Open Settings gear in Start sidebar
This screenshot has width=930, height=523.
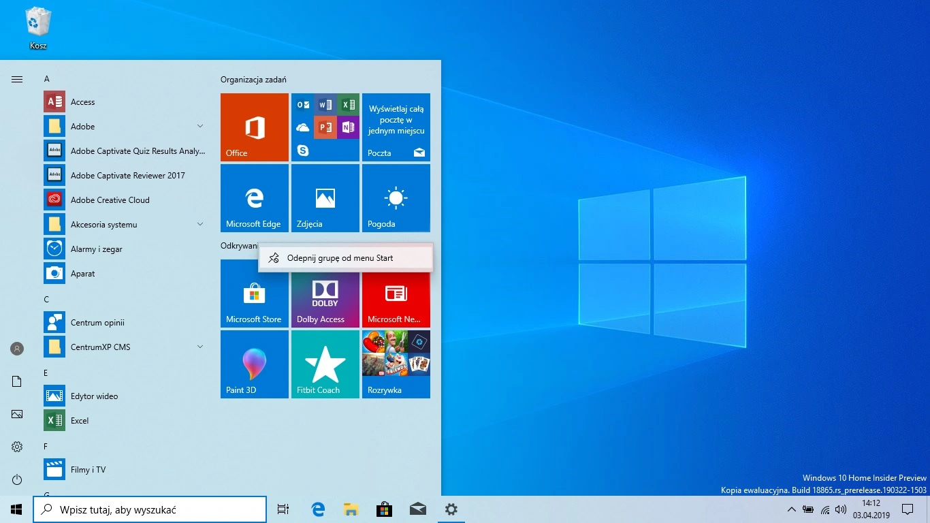pos(17,447)
